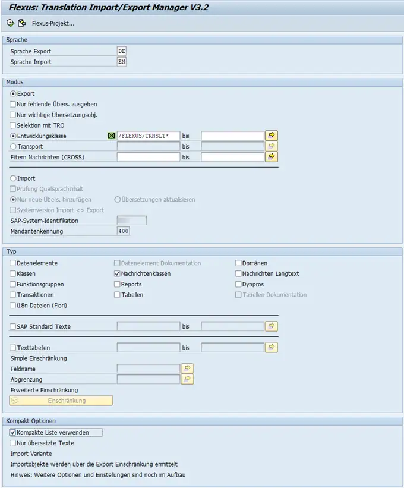This screenshot has height=488, width=404.
Task: Toggle Selektion mit TRO checkbox
Action: click(12, 125)
